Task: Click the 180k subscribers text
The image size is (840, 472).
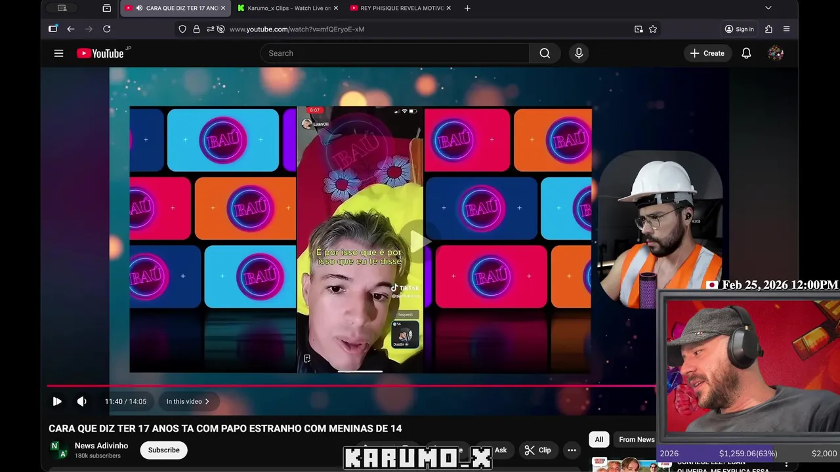Action: [97, 456]
